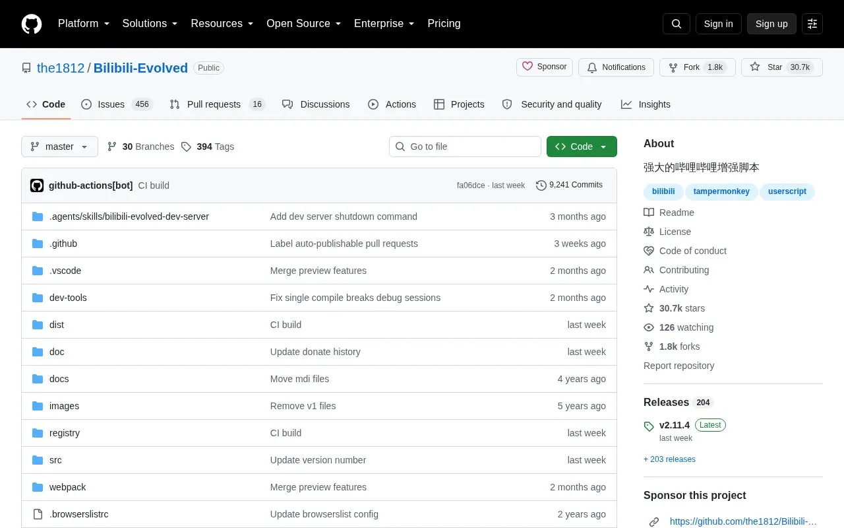Open the Open Source navigation dropdown
Viewport: 844px width, 528px height.
pos(304,24)
